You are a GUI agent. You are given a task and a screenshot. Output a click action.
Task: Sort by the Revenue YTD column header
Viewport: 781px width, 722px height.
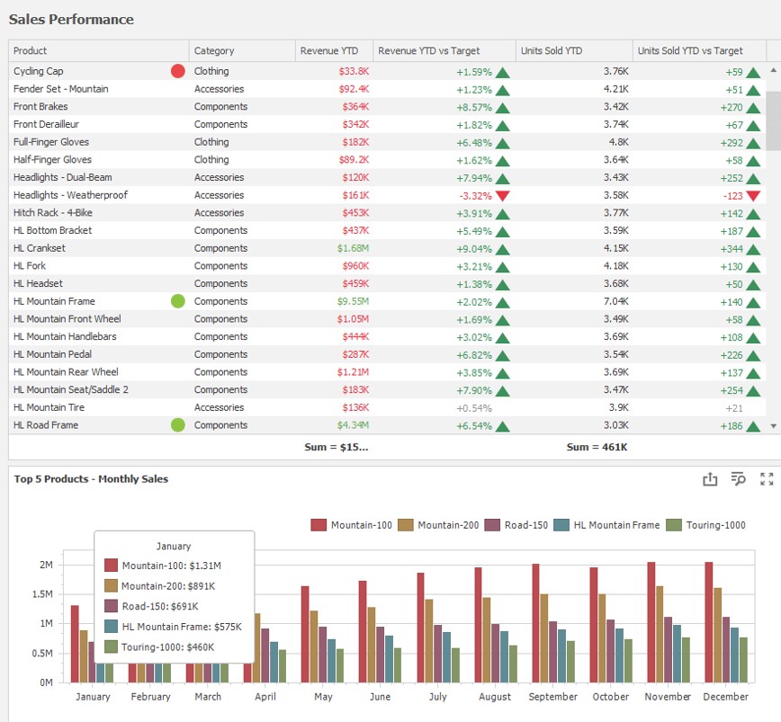[x=334, y=51]
